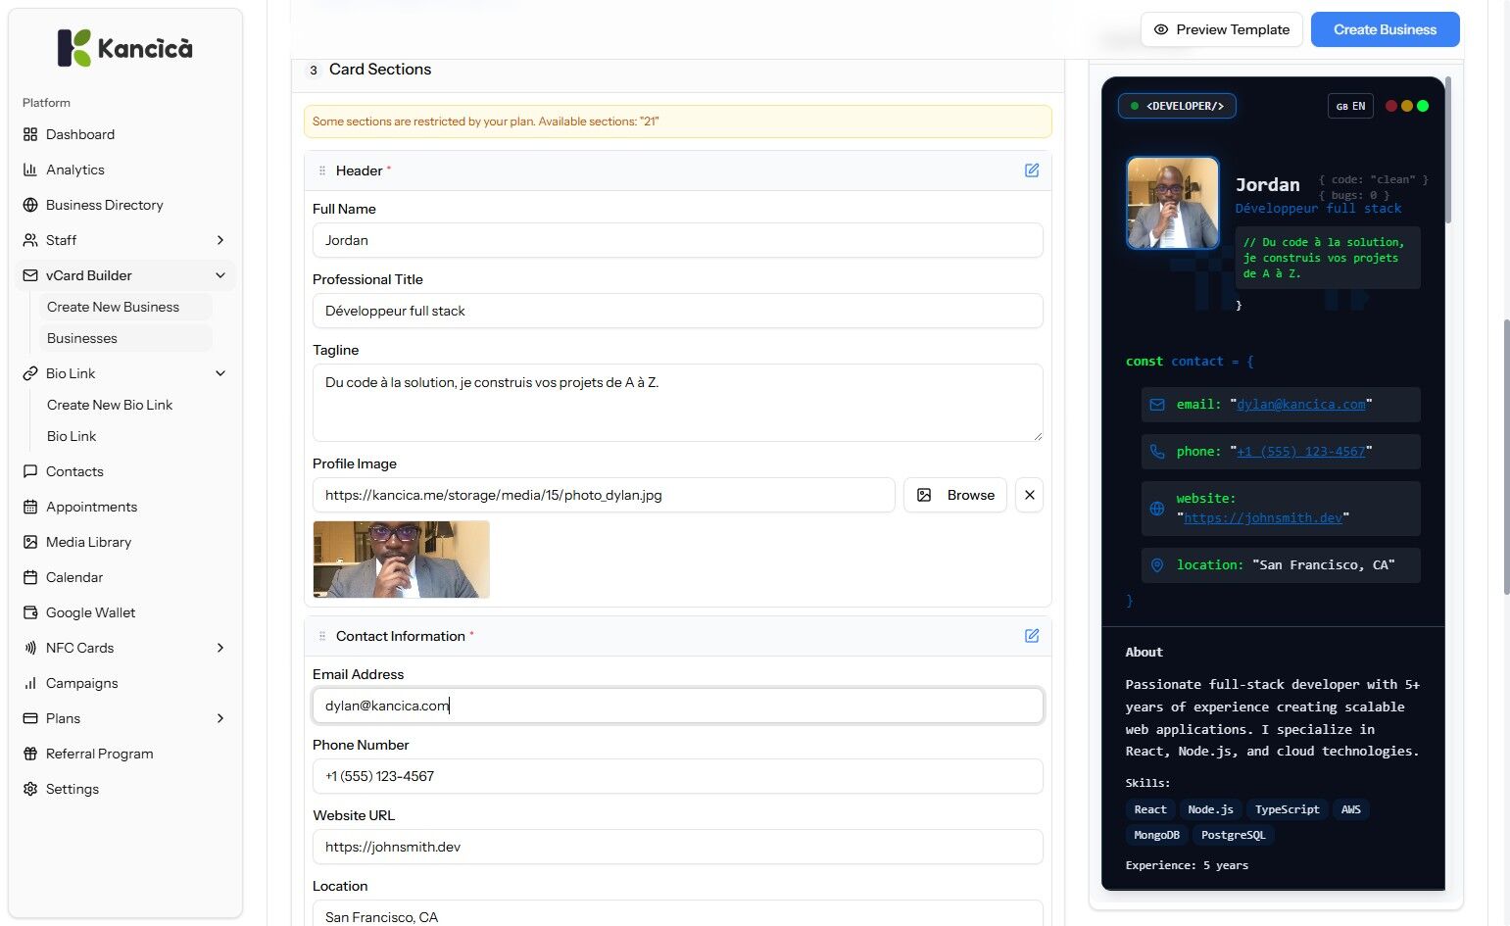Click the Email Address input field

tap(678, 706)
